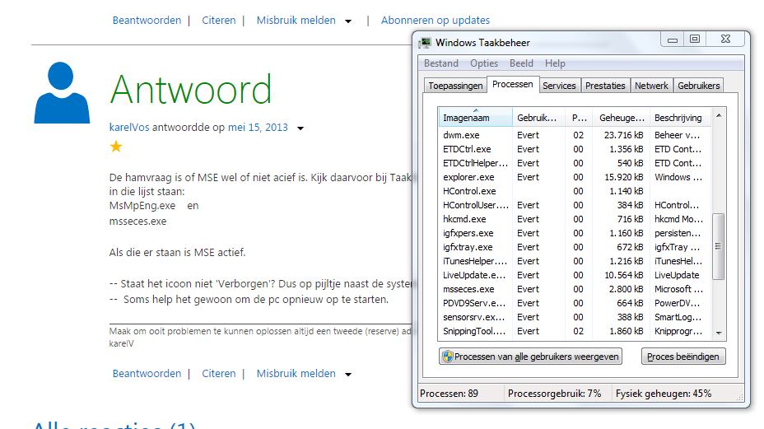Sort by the Imagenaam column header
Image resolution: width=764 pixels, height=429 pixels.
(x=475, y=118)
